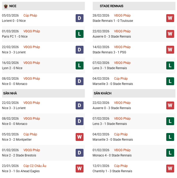
Task: Open the Auxerre 0 - 3 Stade Rennais match under Stade Rennais
Action: coord(112,37)
